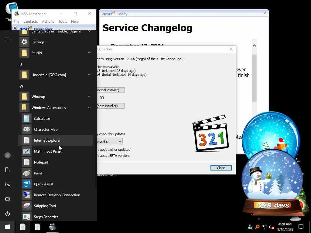
Task: Click the Start menu list scrollbar
Action: point(96,163)
